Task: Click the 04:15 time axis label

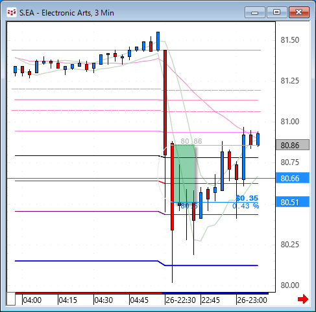Action: tap(68, 300)
